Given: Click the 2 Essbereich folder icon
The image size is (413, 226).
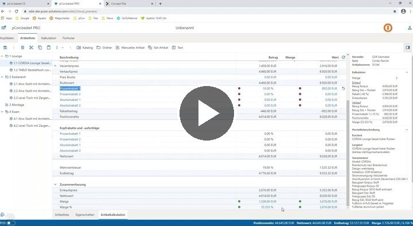Looking at the screenshot, I should click(x=7, y=77).
